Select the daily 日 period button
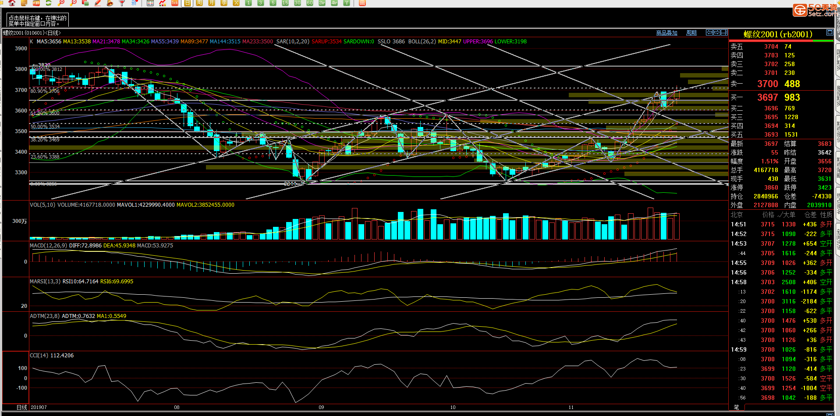Image resolution: width=840 pixels, height=416 pixels. coord(187,3)
